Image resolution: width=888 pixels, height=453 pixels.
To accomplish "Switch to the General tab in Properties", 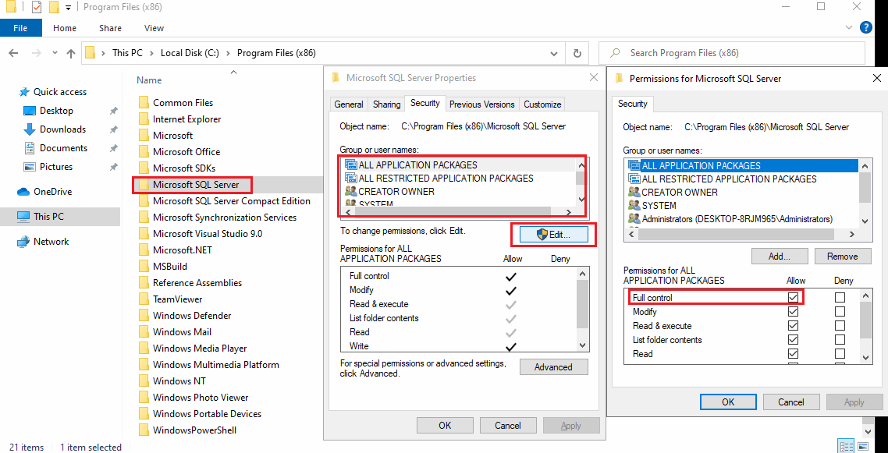I will 349,104.
